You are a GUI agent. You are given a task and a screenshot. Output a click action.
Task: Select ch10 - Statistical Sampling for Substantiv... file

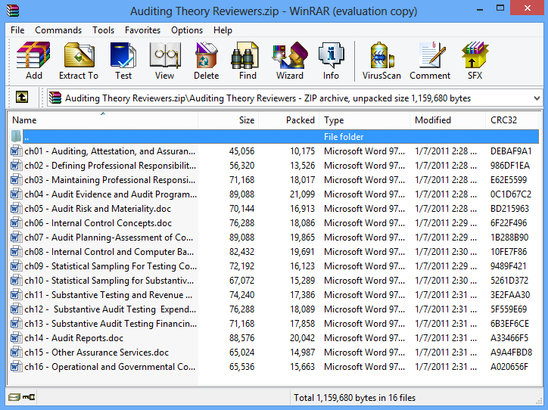[x=109, y=281]
